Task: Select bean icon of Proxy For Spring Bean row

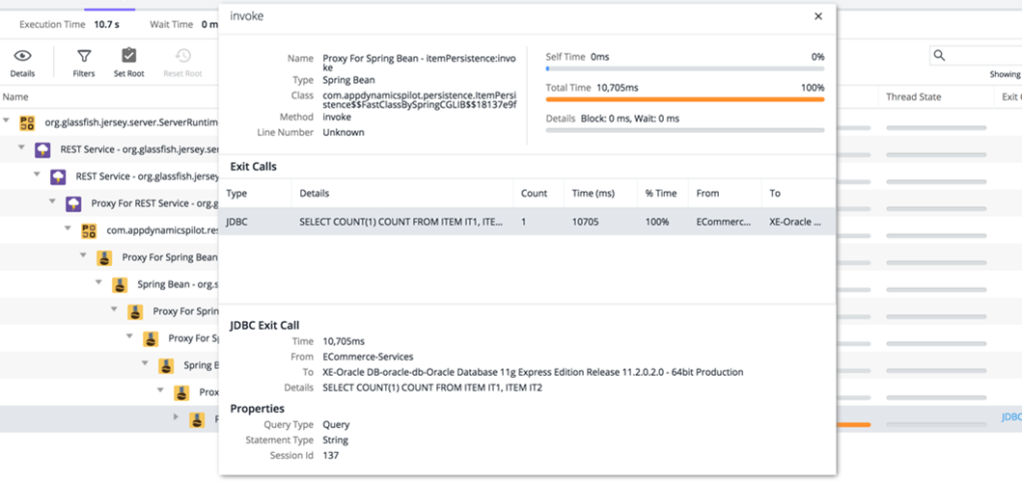Action: click(x=104, y=258)
